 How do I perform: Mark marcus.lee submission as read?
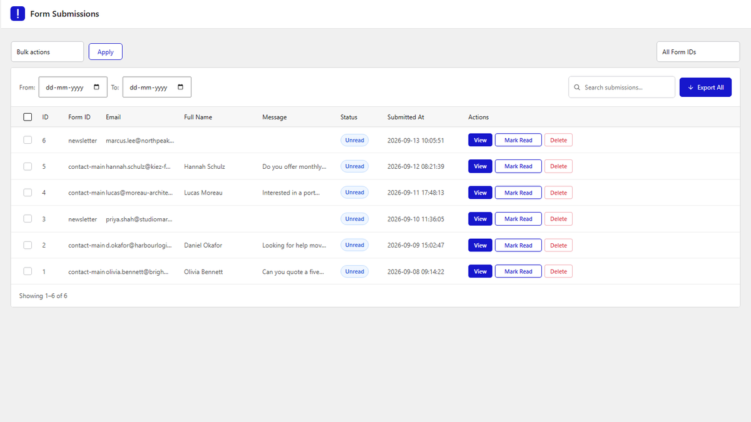click(x=518, y=140)
